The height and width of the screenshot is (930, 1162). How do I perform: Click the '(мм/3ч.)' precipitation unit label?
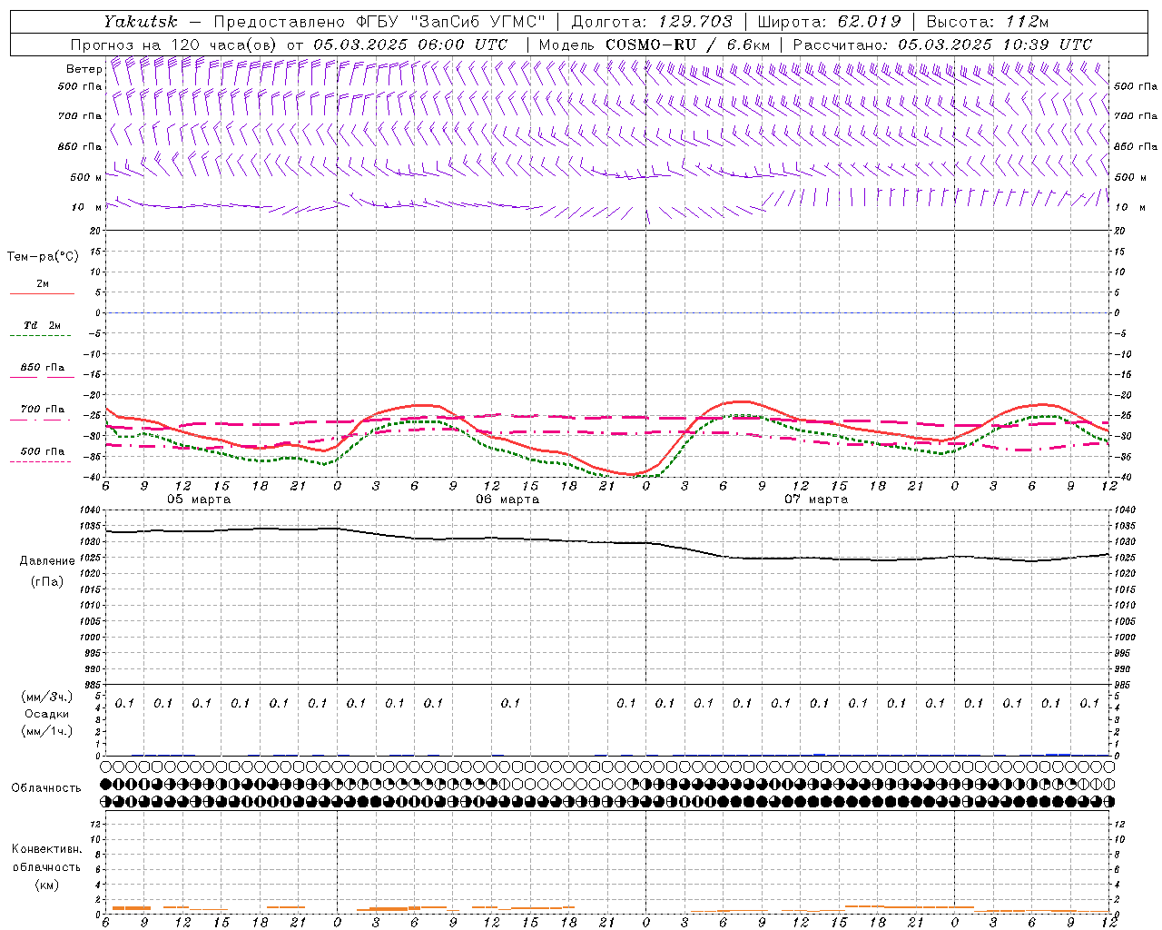[45, 697]
